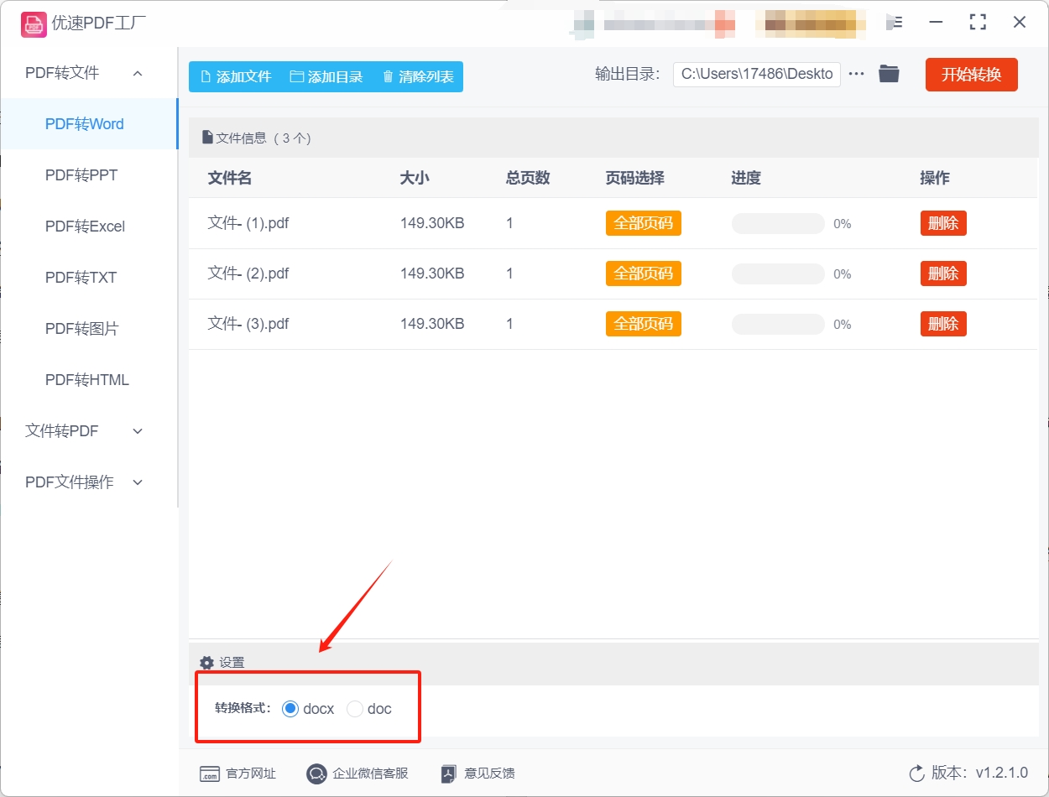Expand the 文件转PDF section
The image size is (1049, 797).
tap(137, 430)
